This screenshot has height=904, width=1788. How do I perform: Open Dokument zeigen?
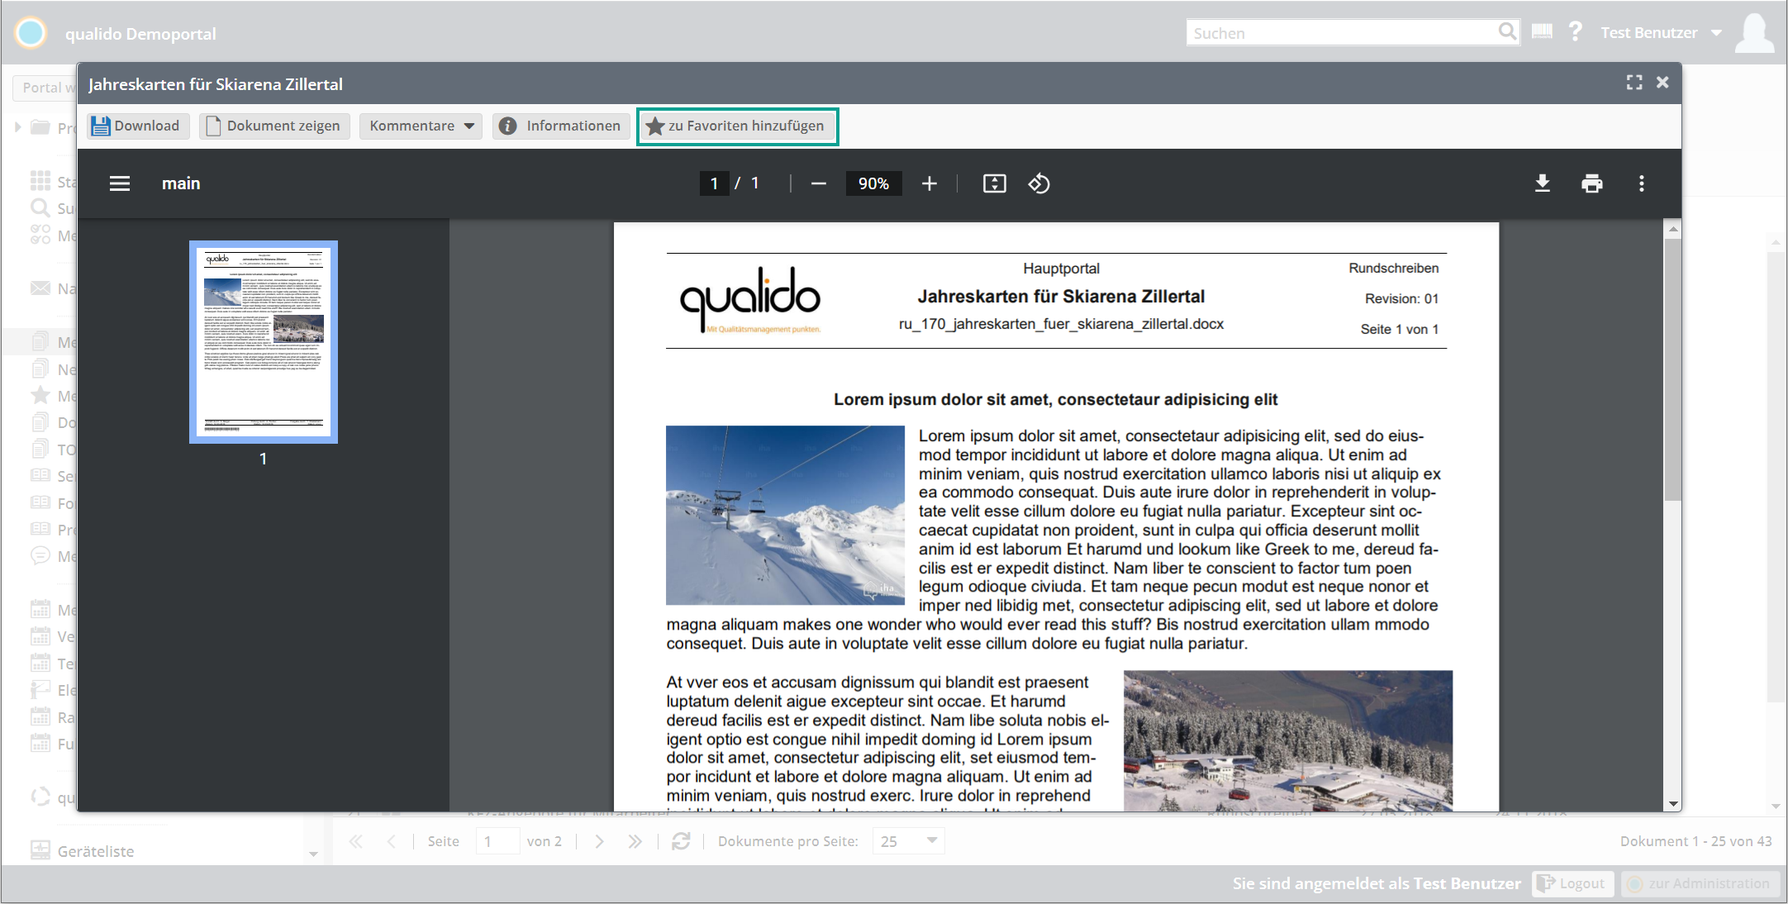(x=274, y=126)
